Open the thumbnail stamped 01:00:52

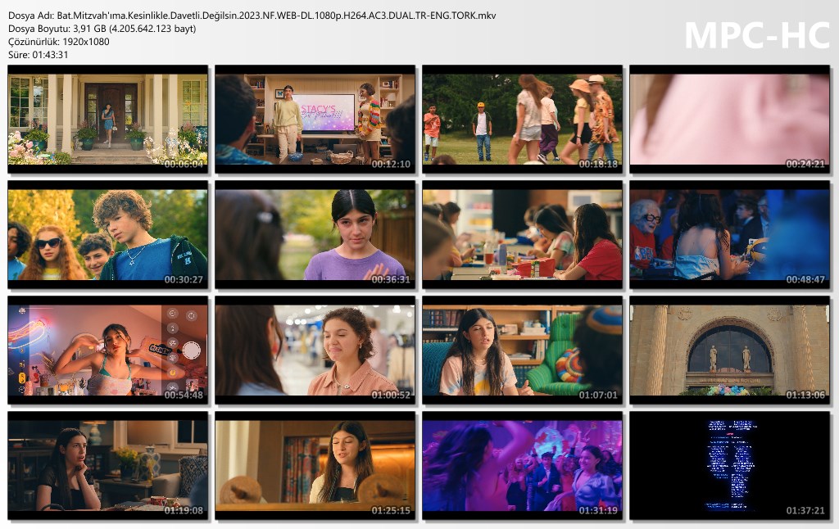point(315,350)
